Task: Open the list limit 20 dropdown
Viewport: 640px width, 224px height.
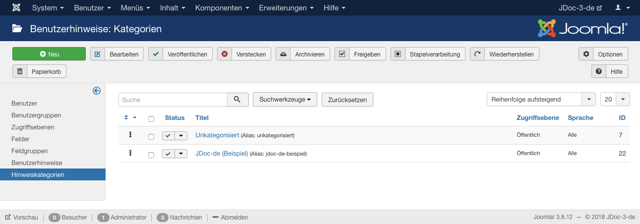Action: (x=615, y=100)
